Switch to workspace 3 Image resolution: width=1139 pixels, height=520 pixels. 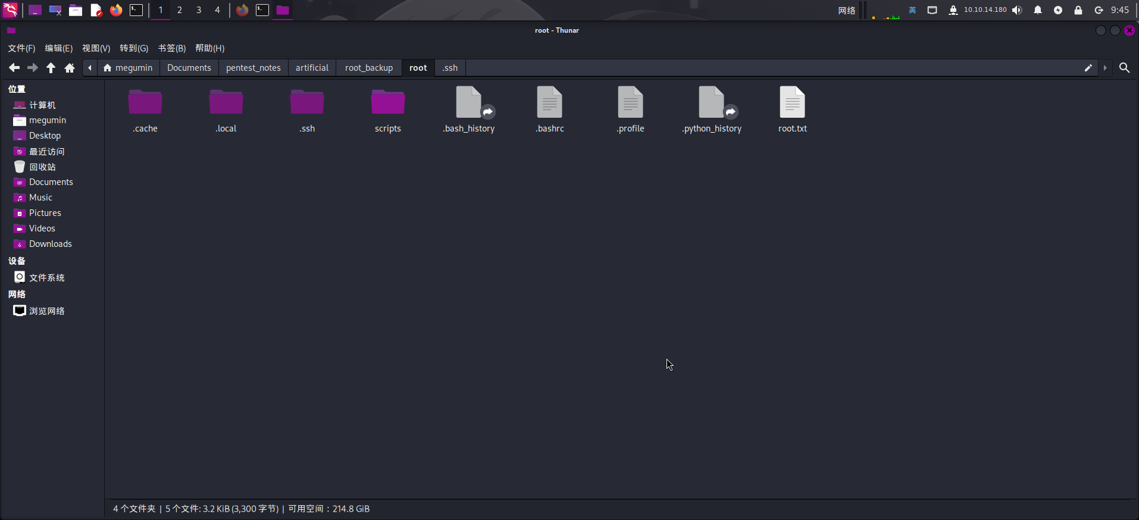coord(199,10)
